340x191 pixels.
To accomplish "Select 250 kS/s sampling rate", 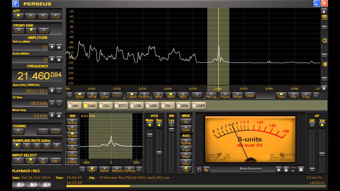I will (x=27, y=146).
